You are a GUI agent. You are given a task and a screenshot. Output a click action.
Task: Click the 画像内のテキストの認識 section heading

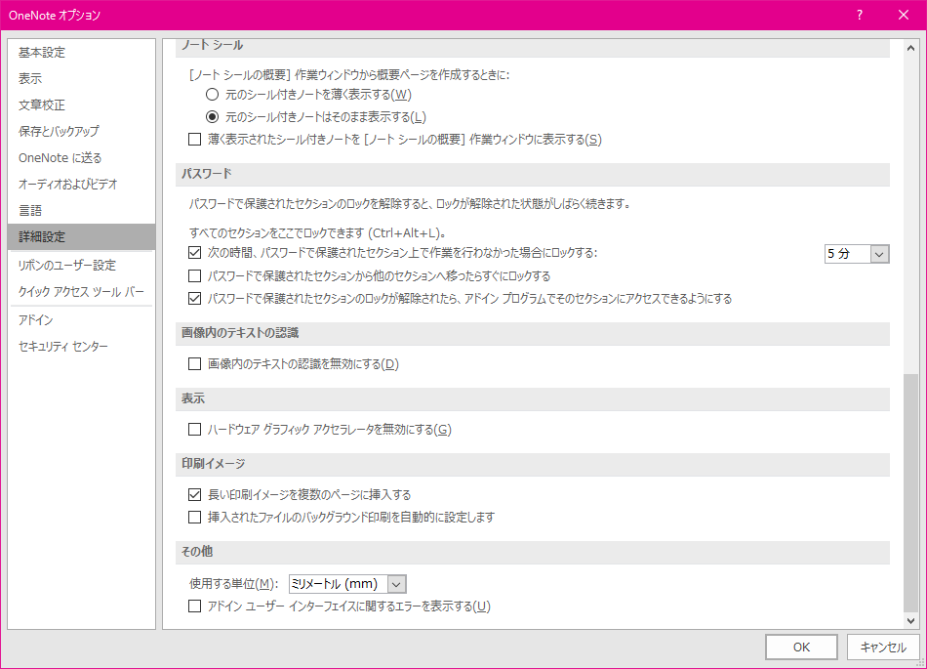[x=240, y=333]
